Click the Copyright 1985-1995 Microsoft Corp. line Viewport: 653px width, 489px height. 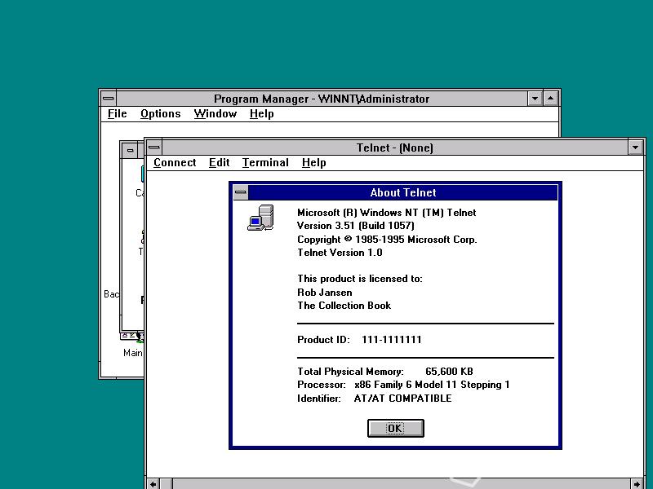click(x=387, y=240)
